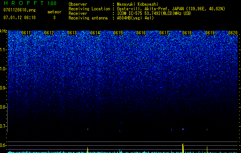Click the 1.1 kHz axis label
The image size is (241, 153).
click(3, 50)
